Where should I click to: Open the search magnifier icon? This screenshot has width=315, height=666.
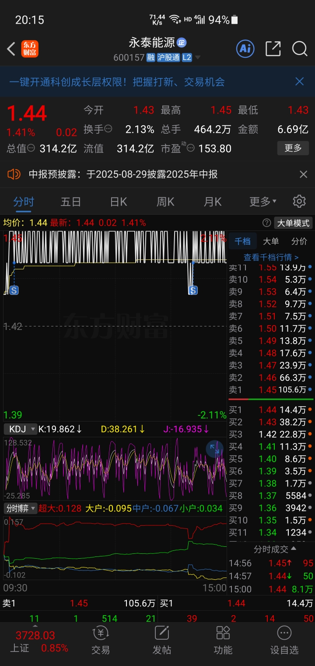click(300, 49)
